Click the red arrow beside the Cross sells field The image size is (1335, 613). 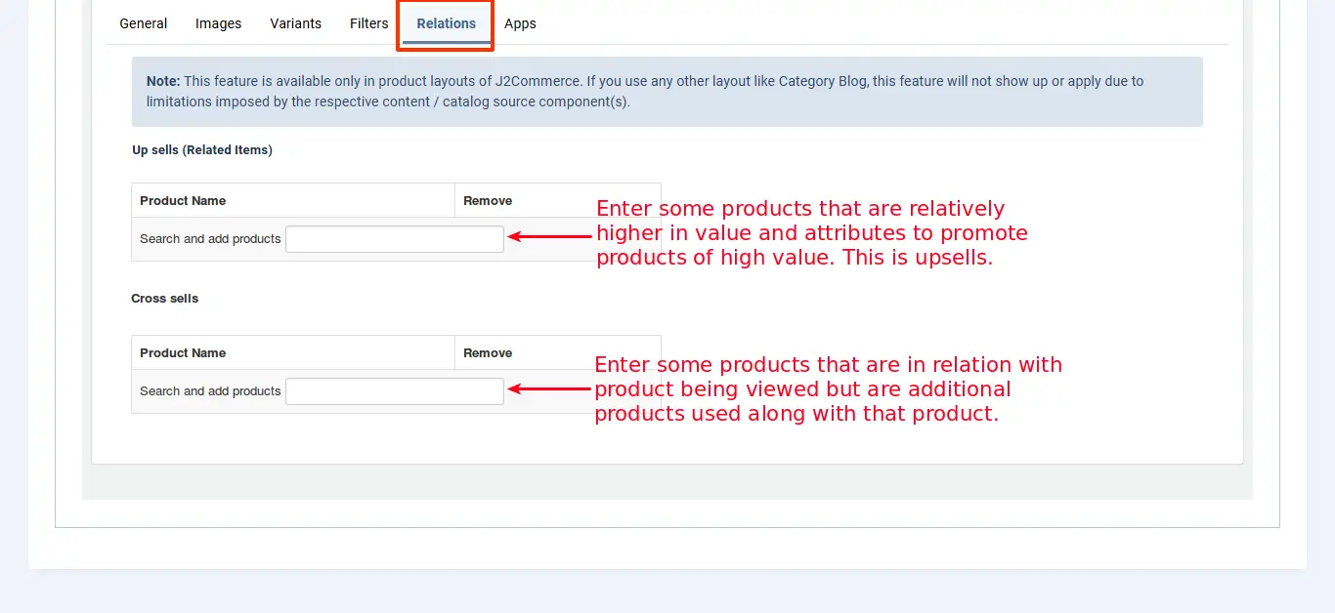550,388
